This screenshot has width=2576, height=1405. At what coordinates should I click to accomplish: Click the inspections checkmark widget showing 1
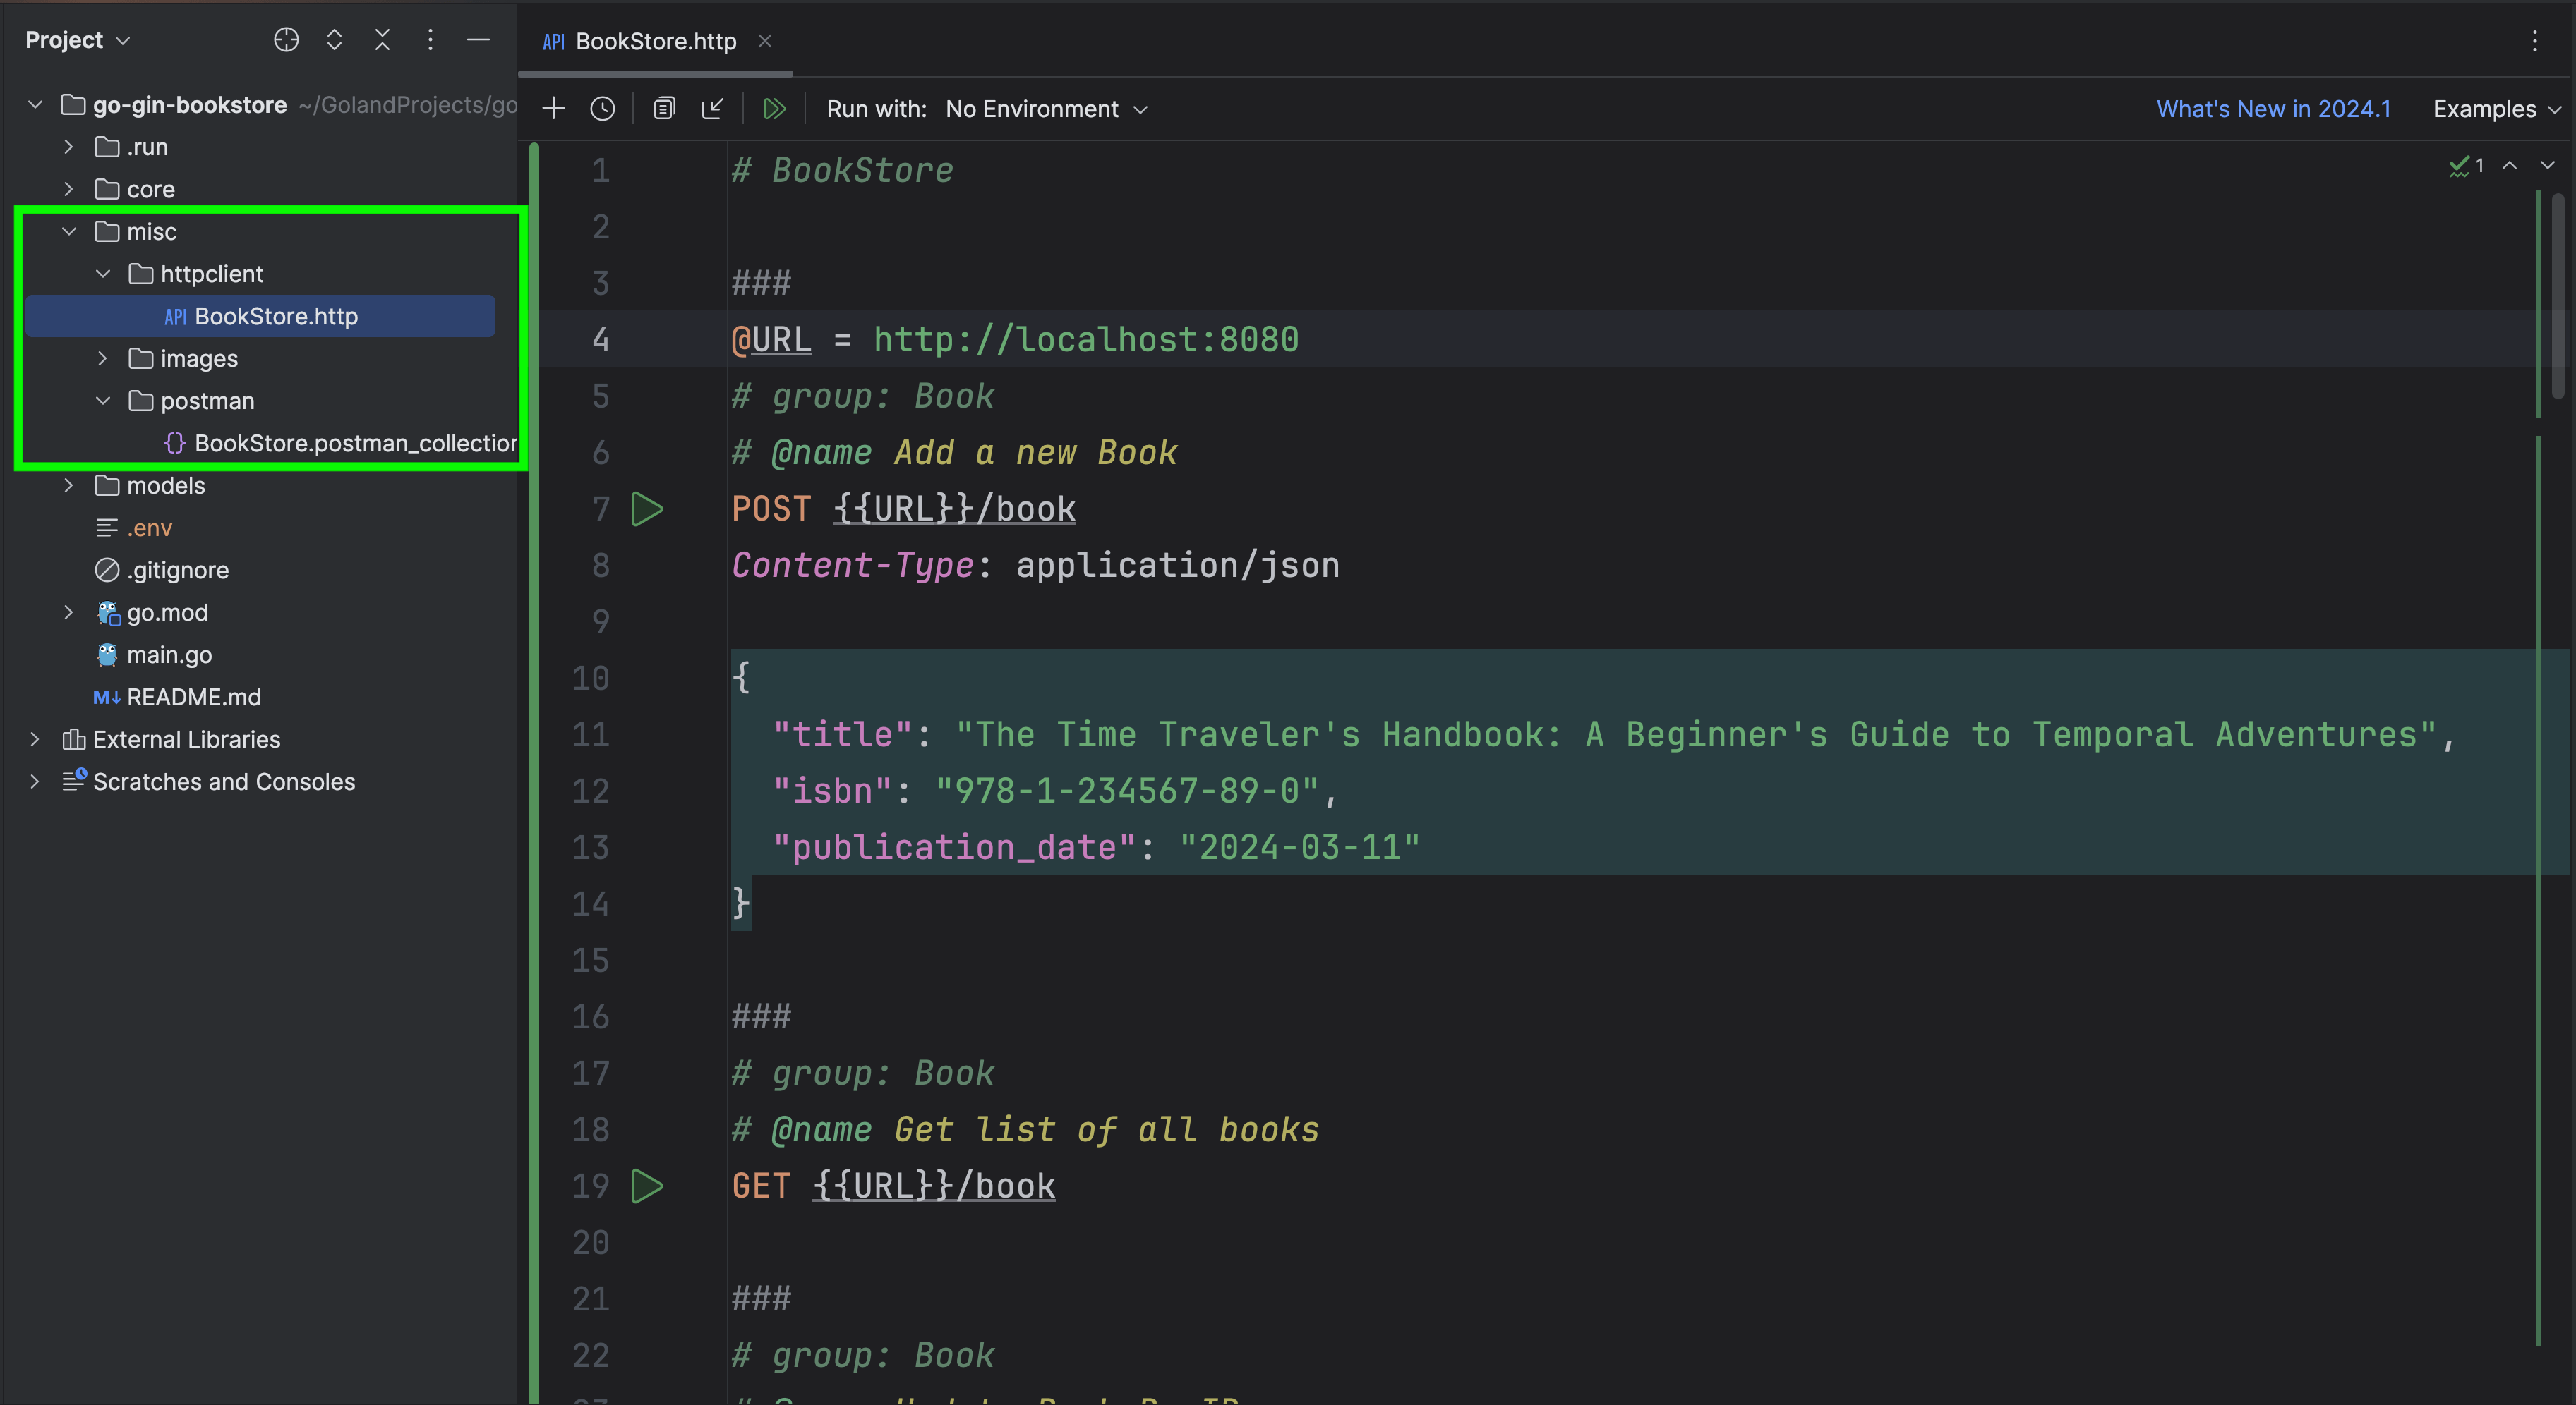tap(2466, 167)
